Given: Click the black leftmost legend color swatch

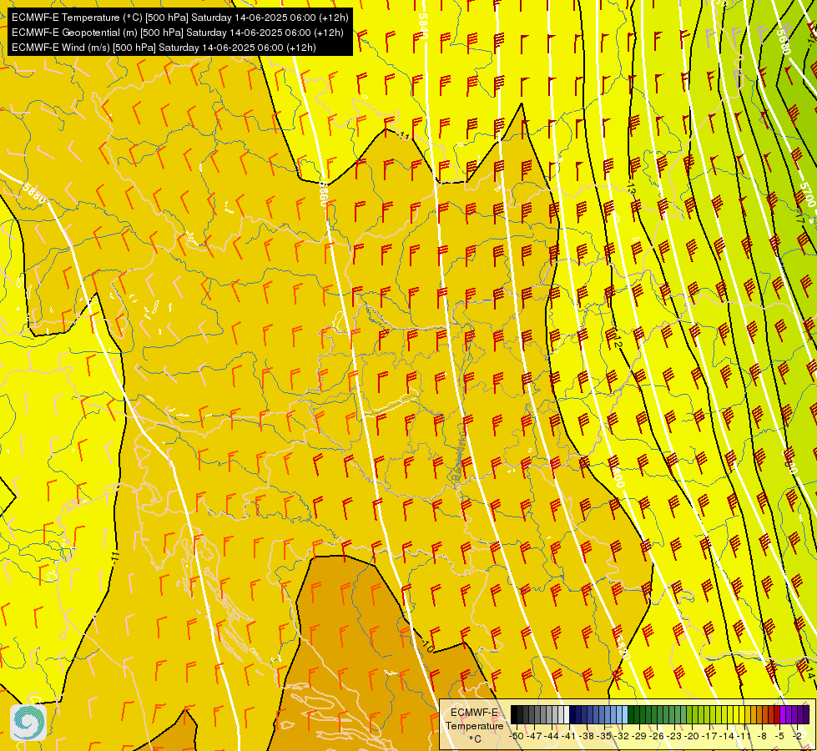Looking at the screenshot, I should (x=514, y=715).
